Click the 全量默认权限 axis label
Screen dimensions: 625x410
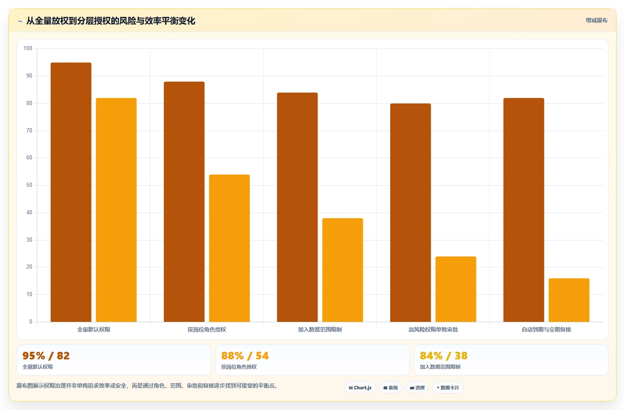pyautogui.click(x=94, y=329)
